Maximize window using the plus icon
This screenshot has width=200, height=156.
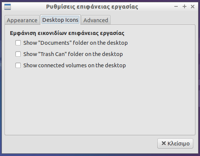(185, 6)
